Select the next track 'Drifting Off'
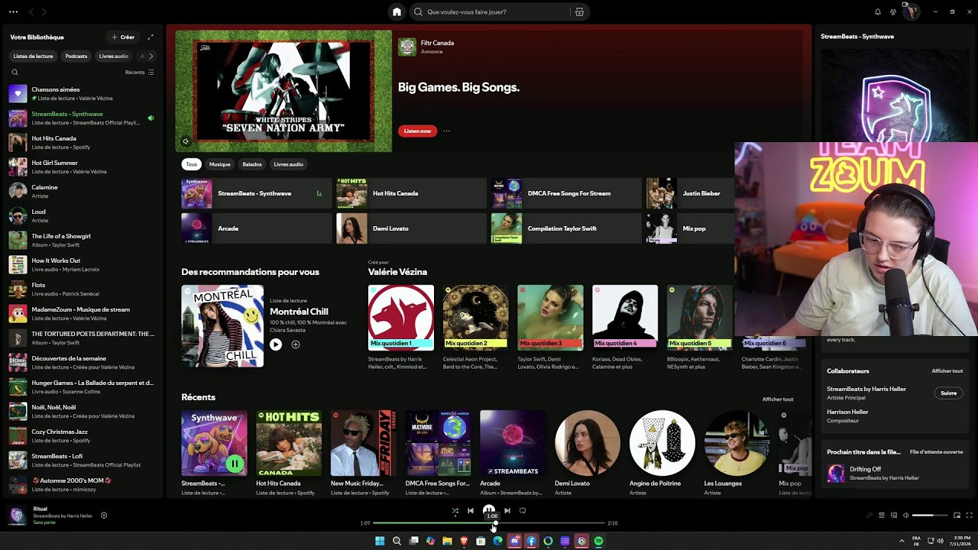Image resolution: width=978 pixels, height=550 pixels. coord(895,474)
